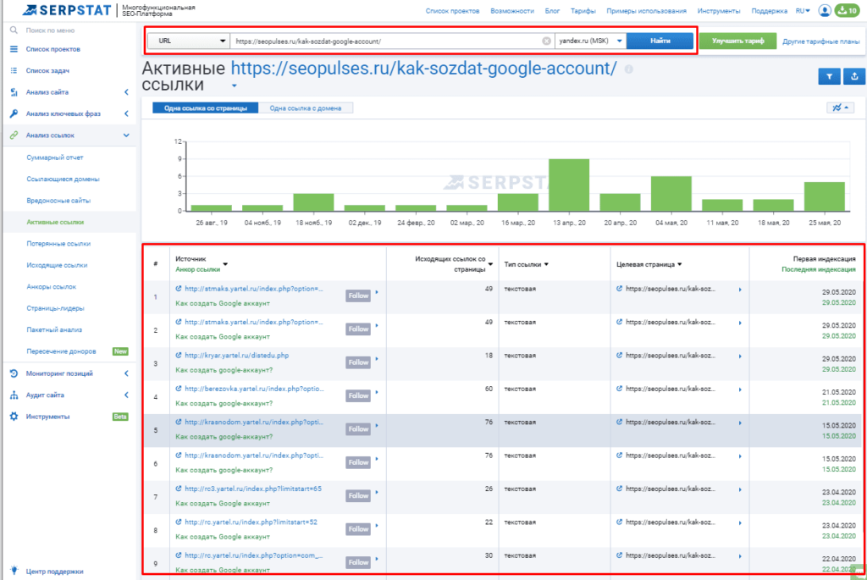This screenshot has height=580, width=867.
Task: Expand the Мониторинг позиций section
Action: (127, 373)
